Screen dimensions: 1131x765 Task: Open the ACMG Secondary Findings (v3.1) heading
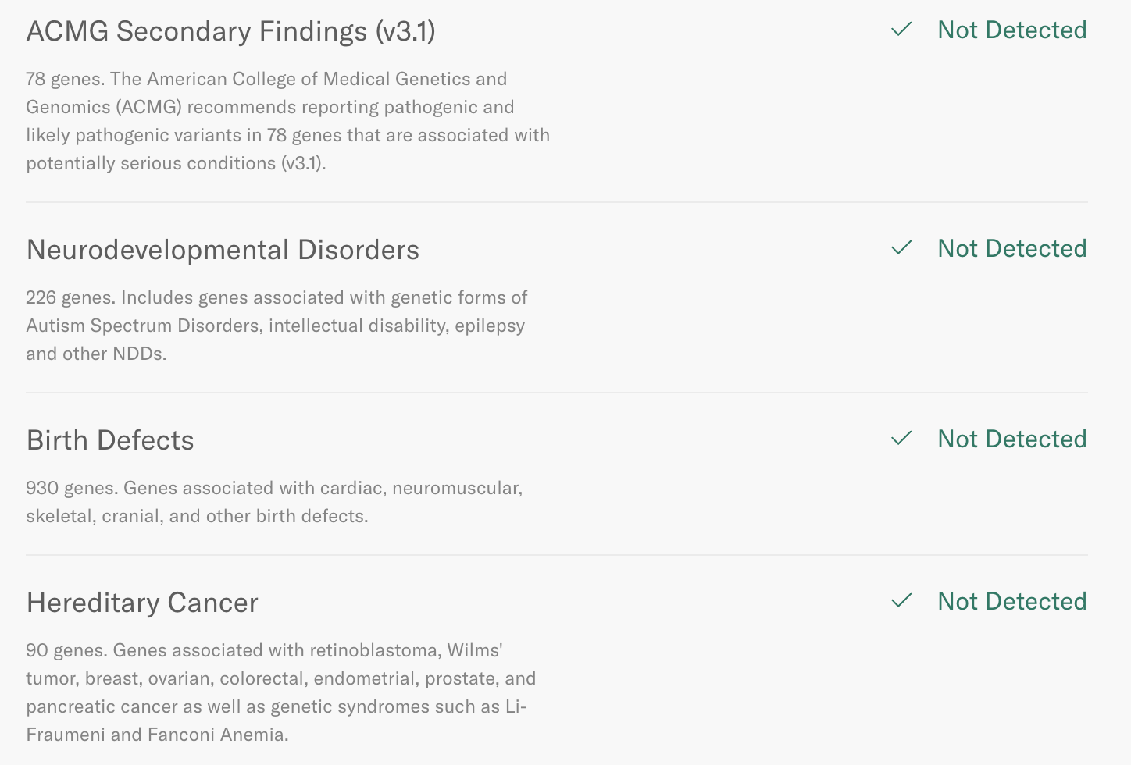point(230,31)
